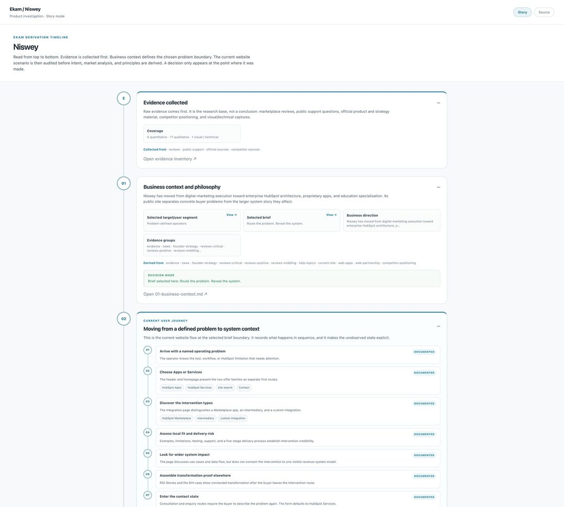Open evidence inventory link
Image resolution: width=564 pixels, height=507 pixels.
tap(170, 159)
